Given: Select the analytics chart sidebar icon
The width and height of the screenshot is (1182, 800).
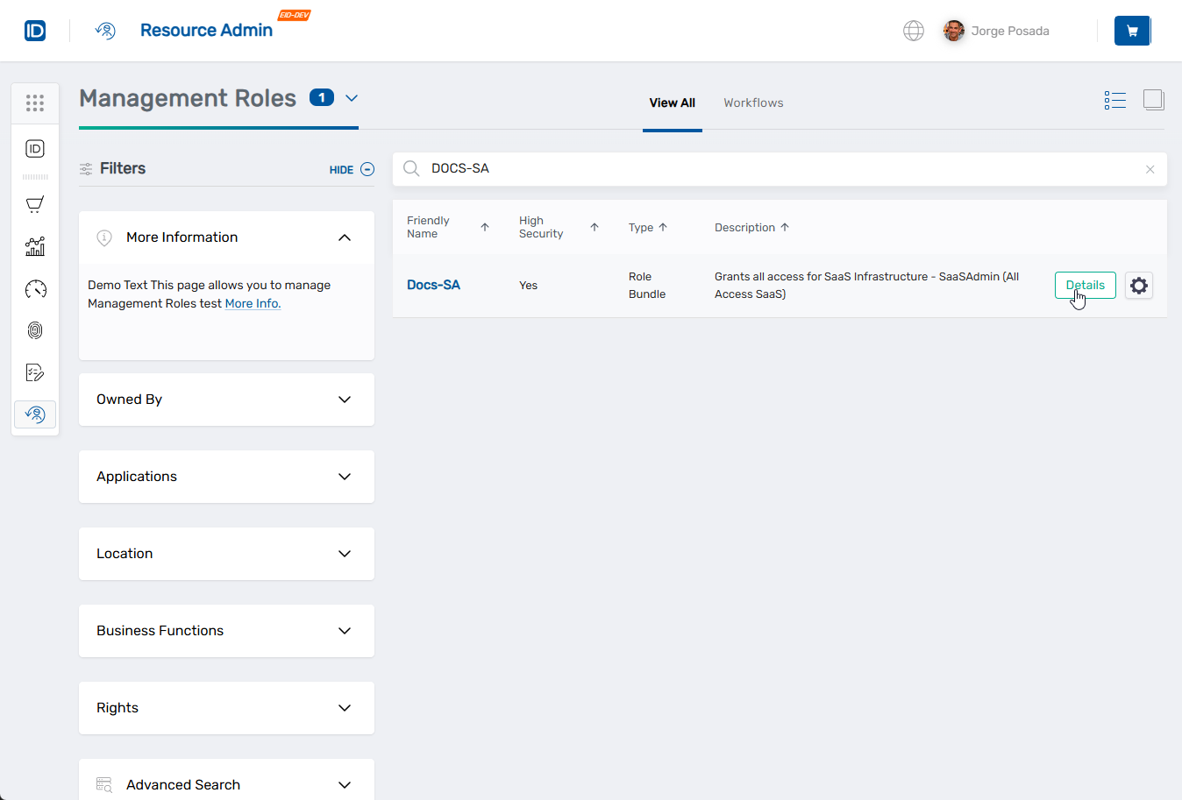Looking at the screenshot, I should coord(35,246).
